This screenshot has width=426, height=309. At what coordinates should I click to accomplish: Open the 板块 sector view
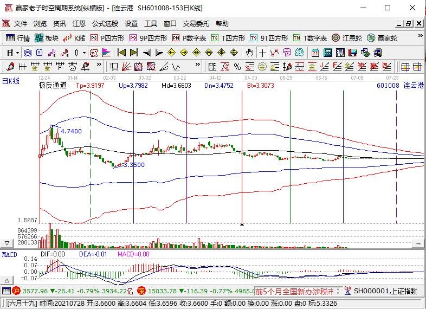click(47, 38)
